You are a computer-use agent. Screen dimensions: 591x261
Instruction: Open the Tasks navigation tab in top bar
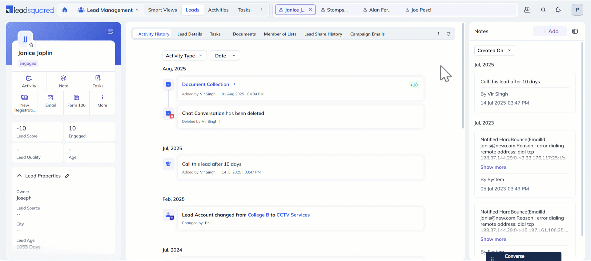pyautogui.click(x=244, y=10)
